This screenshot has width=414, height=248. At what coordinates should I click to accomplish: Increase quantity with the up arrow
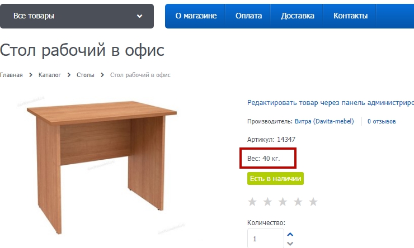click(290, 234)
